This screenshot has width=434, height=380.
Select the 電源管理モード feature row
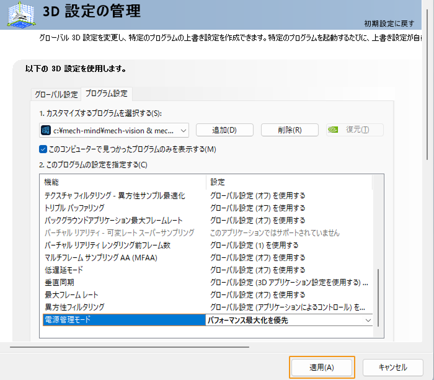pyautogui.click(x=123, y=320)
